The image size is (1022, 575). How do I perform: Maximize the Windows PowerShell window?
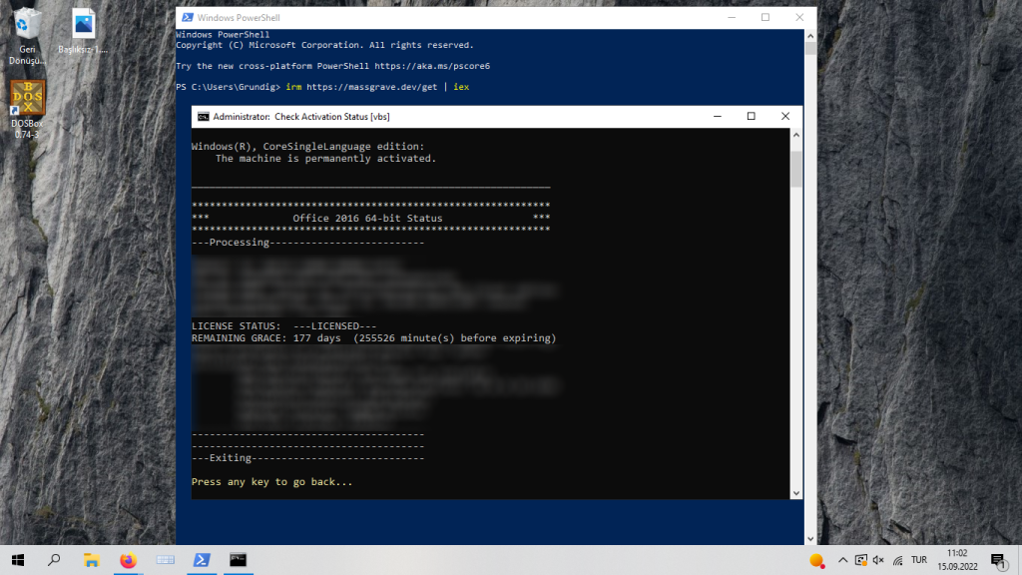pyautogui.click(x=766, y=18)
